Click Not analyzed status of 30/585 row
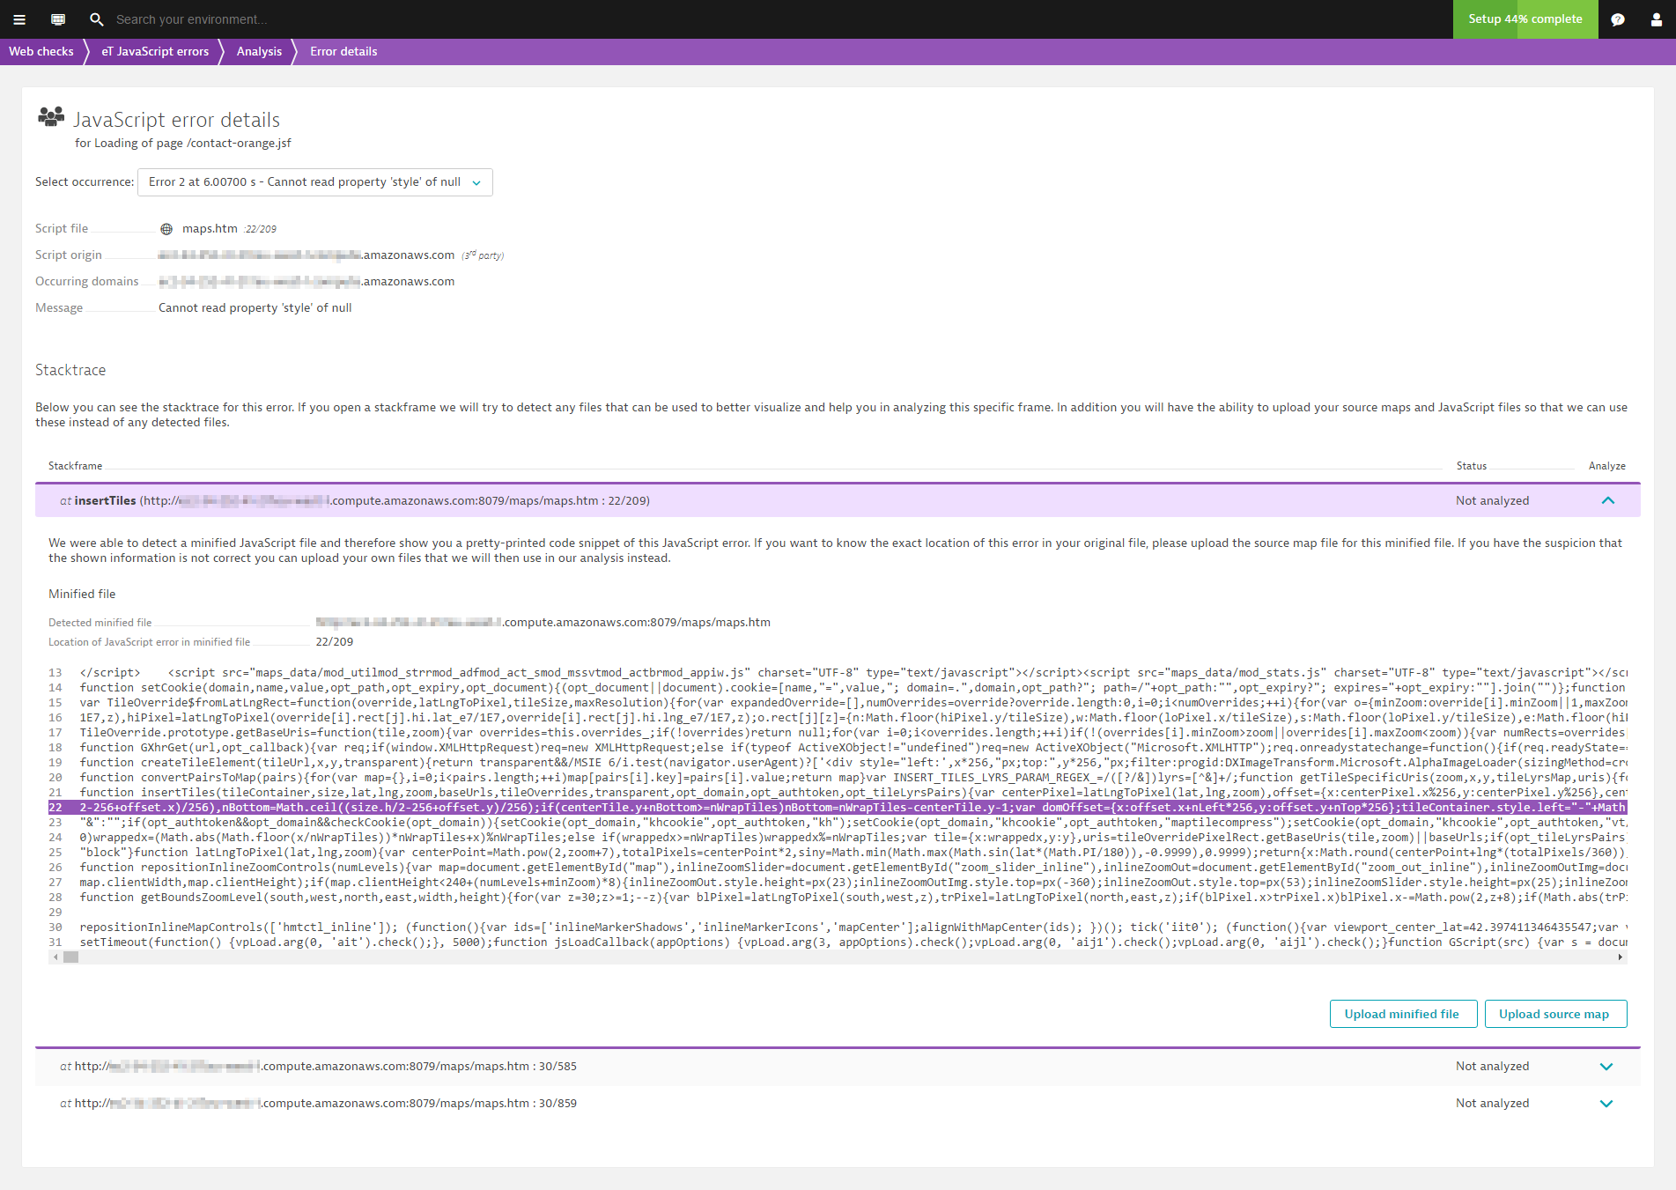This screenshot has width=1676, height=1190. pyautogui.click(x=1492, y=1067)
